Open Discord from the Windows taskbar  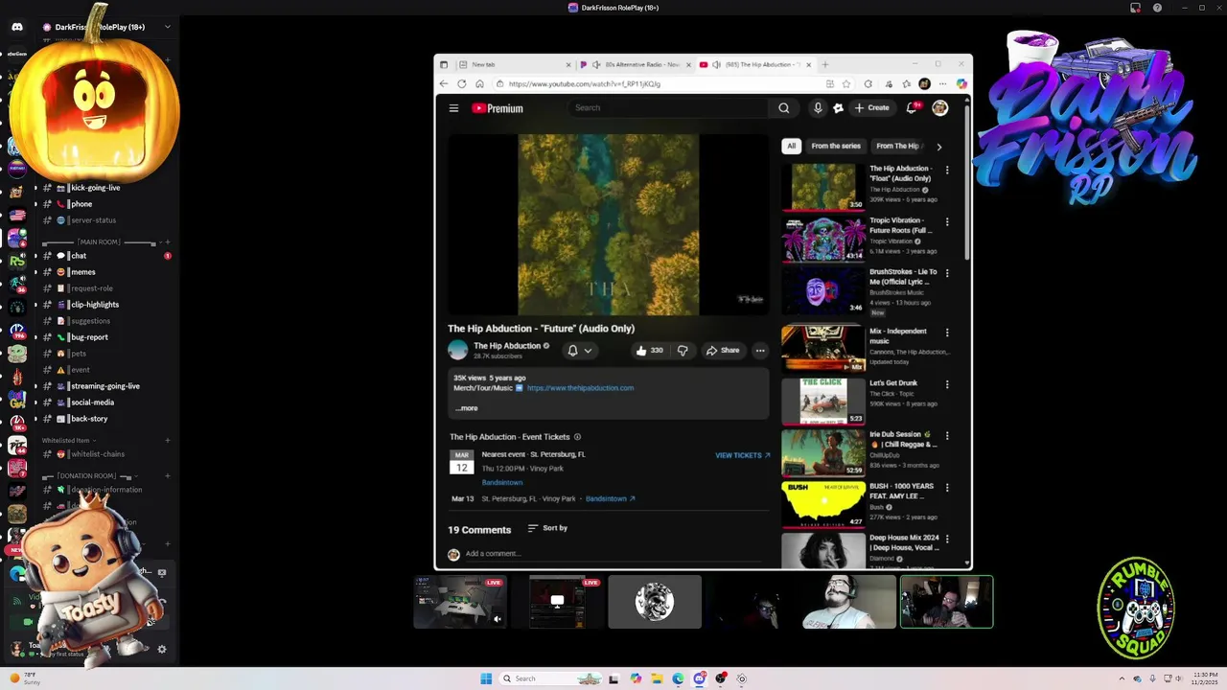(699, 678)
